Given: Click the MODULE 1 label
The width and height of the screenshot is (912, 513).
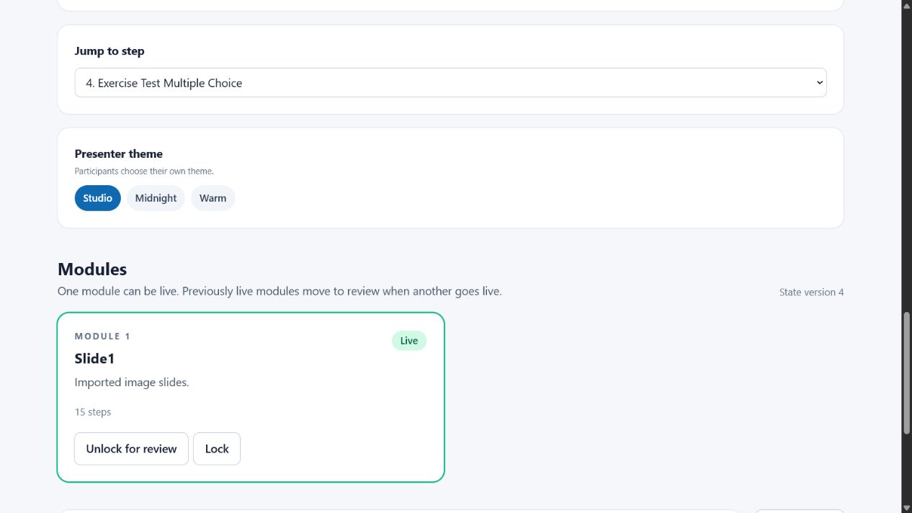Looking at the screenshot, I should pos(102,336).
